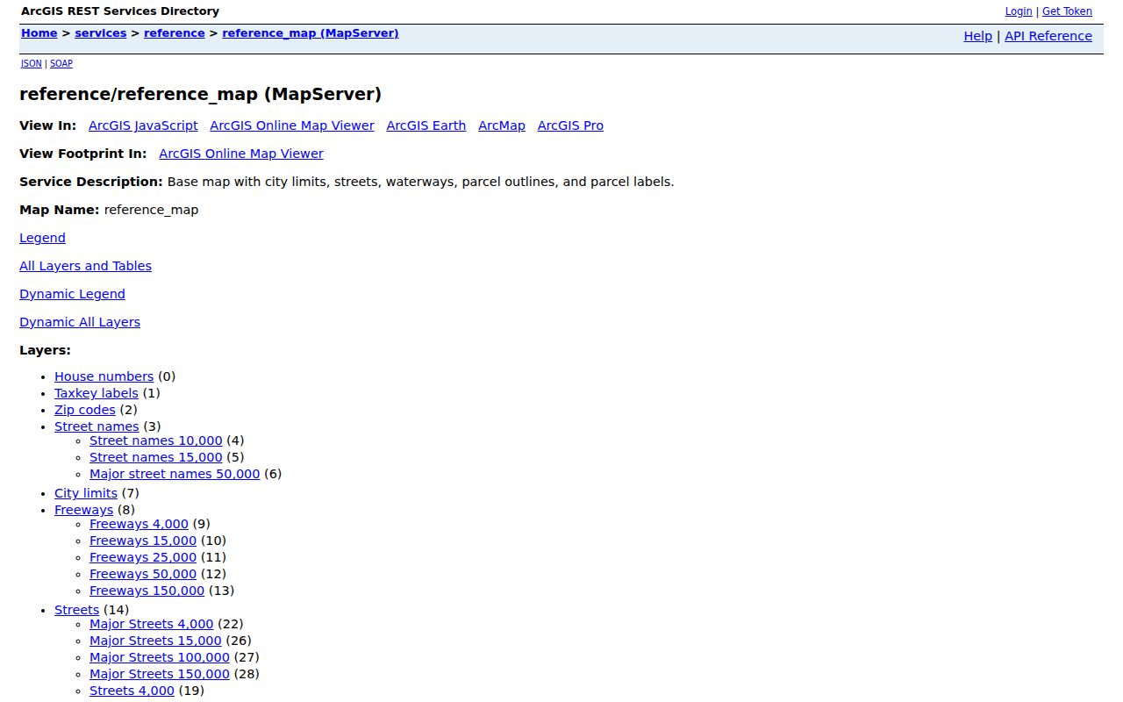View footprint in ArcGIS Online Map Viewer
Image resolution: width=1123 pixels, height=702 pixels.
tap(241, 154)
